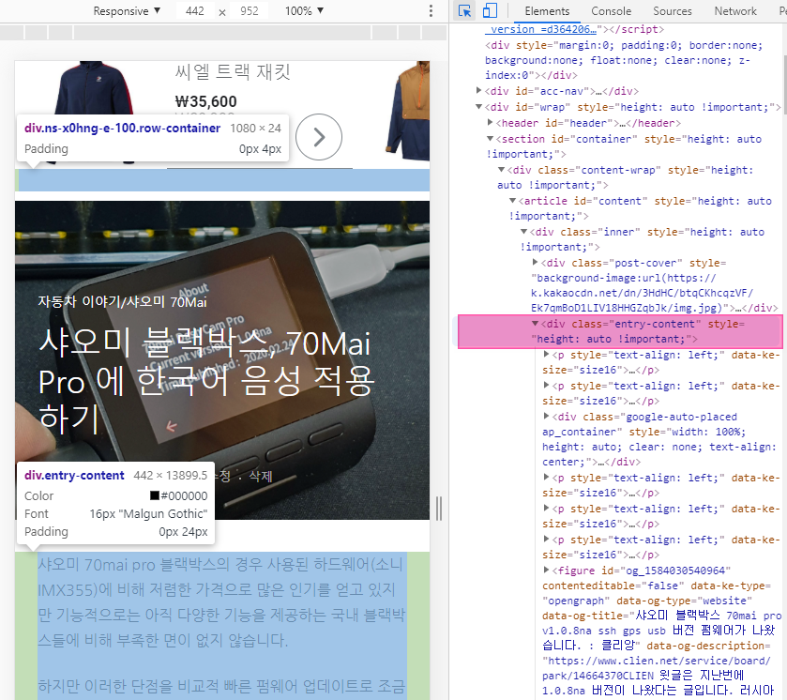Edit the viewport height field 952
787x700 pixels.
tap(249, 11)
